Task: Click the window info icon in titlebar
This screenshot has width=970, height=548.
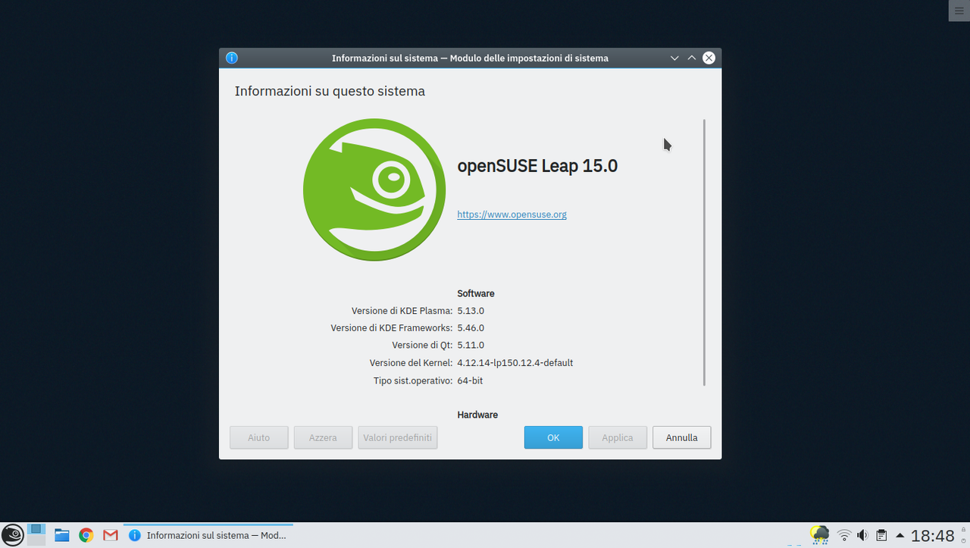Action: click(x=232, y=58)
